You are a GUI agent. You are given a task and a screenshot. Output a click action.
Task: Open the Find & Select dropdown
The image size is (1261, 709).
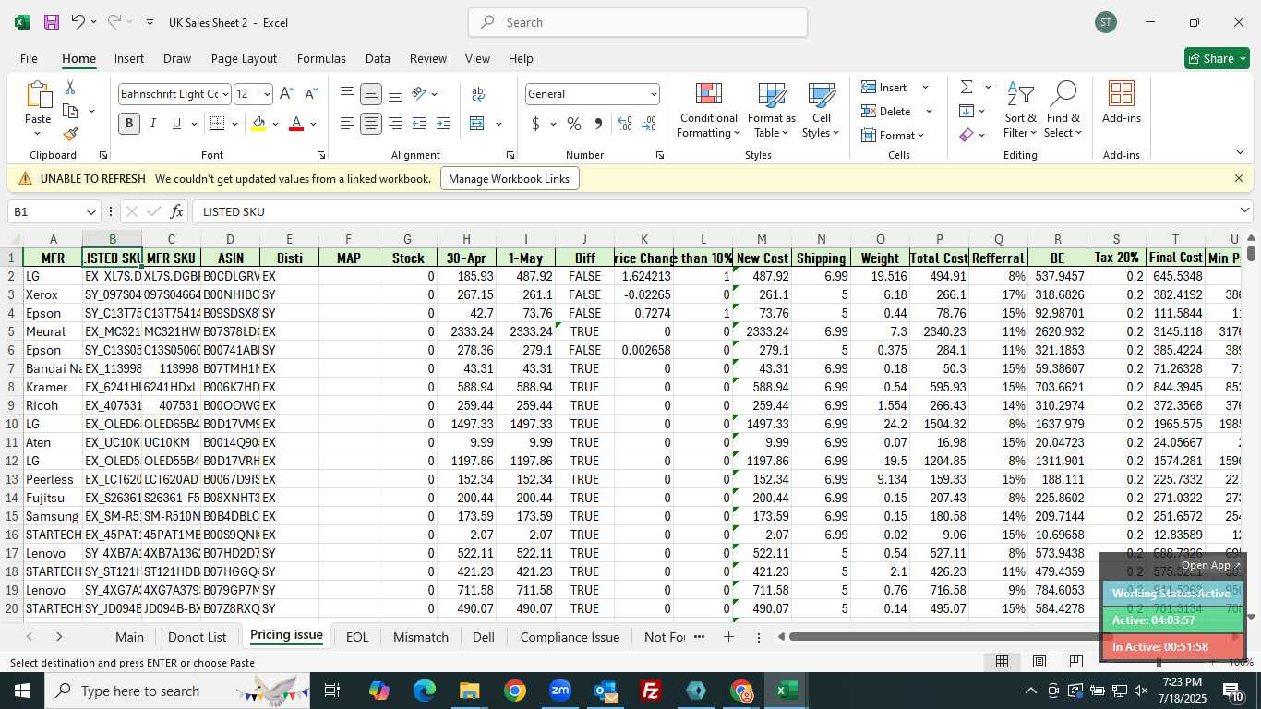click(x=1063, y=110)
